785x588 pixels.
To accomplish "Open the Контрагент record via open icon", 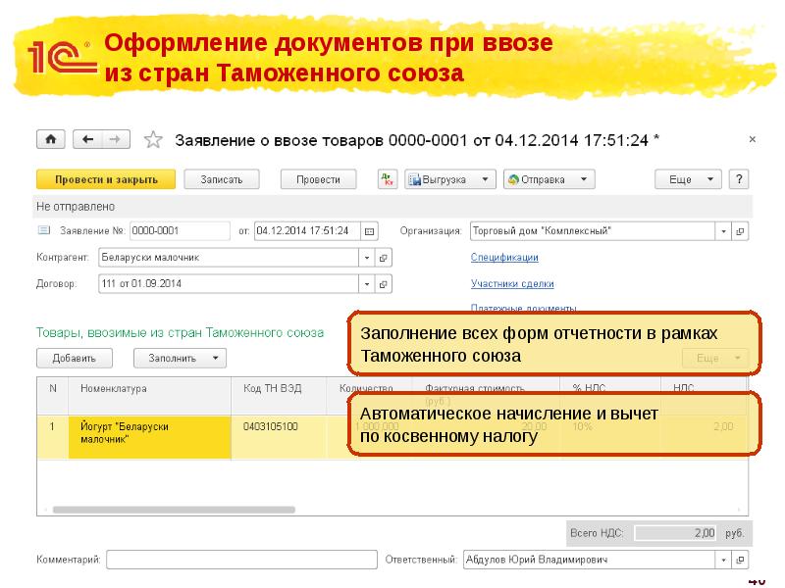I will point(384,258).
